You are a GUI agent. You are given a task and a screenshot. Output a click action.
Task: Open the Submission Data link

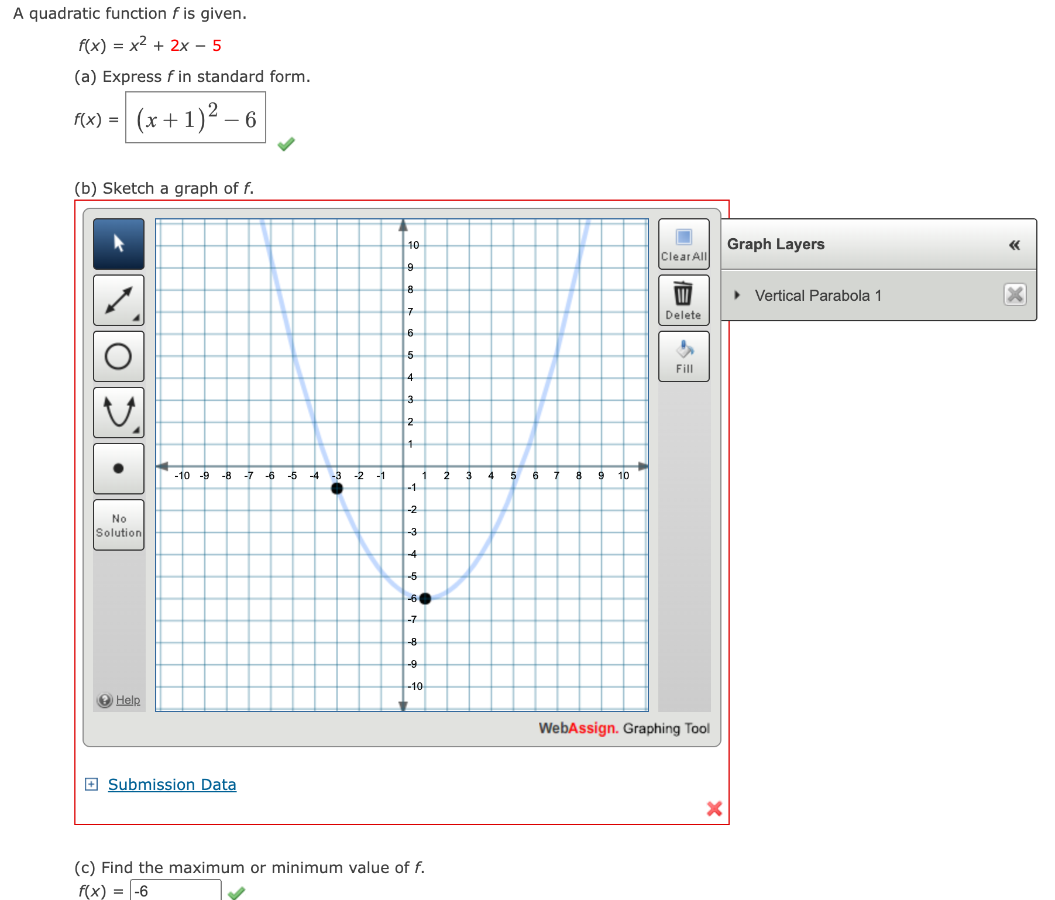171,784
